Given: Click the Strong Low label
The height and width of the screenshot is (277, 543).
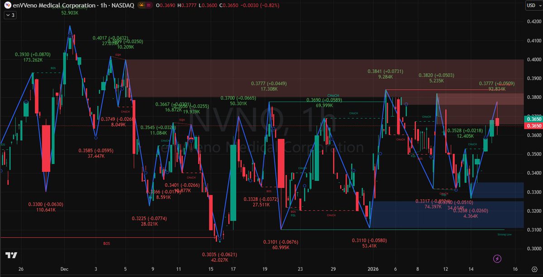Looking at the screenshot, I should (x=505, y=234).
